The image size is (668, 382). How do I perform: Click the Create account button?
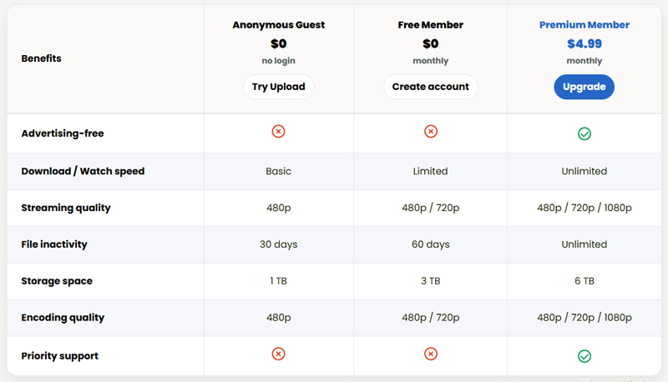430,87
